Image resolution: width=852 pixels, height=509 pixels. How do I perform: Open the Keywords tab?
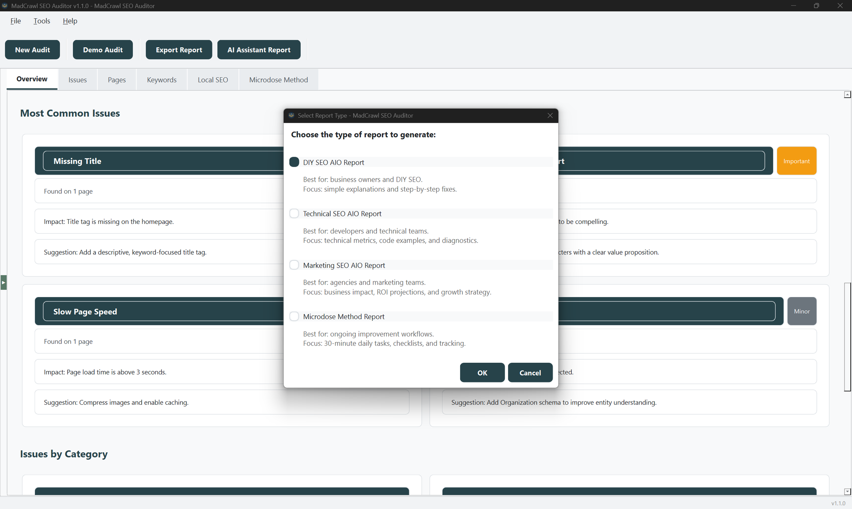click(x=162, y=79)
